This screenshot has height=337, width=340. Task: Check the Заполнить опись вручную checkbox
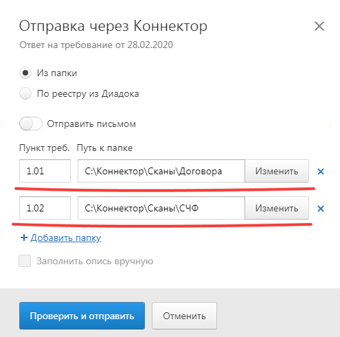pyautogui.click(x=25, y=261)
